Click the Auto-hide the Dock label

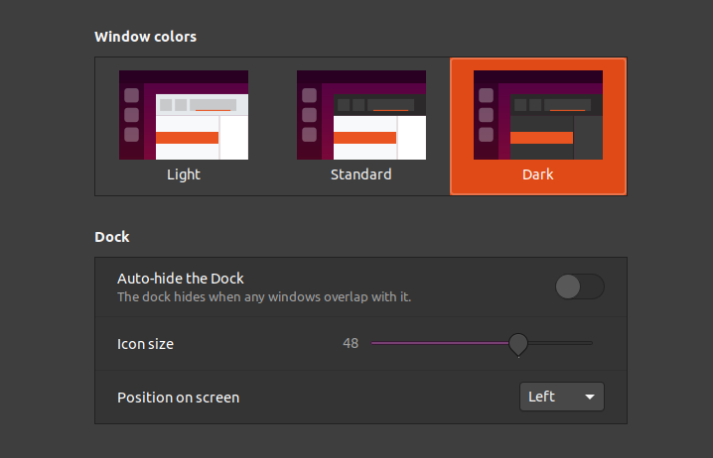(181, 279)
